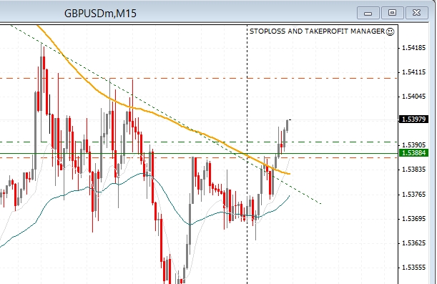
Task: Click the smiley face expert advisor icon
Action: coord(391,31)
